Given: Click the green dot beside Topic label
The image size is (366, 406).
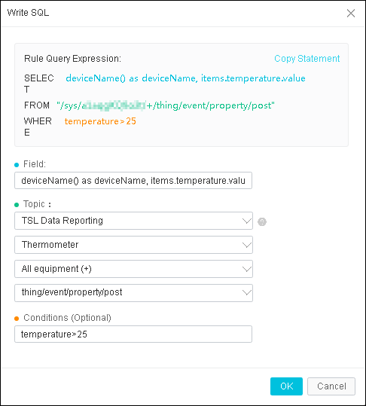Looking at the screenshot, I should click(17, 205).
